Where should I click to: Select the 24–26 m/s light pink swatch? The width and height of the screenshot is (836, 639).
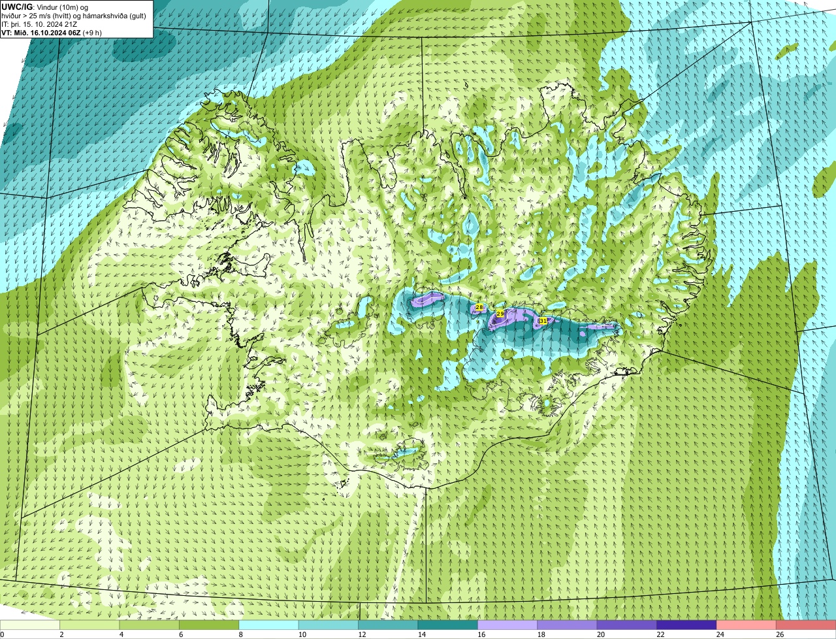tap(747, 625)
